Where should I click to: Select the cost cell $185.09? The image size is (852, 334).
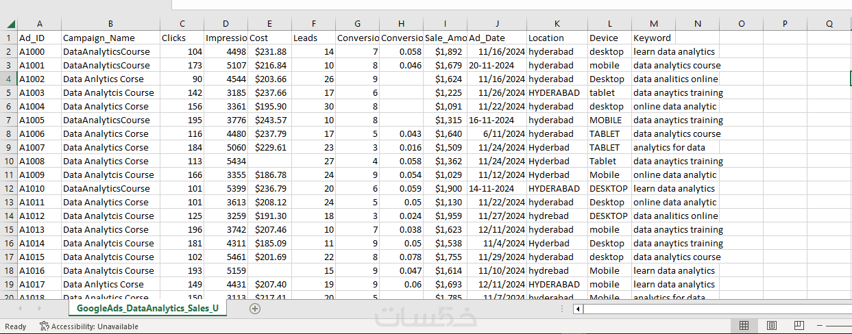tap(269, 243)
